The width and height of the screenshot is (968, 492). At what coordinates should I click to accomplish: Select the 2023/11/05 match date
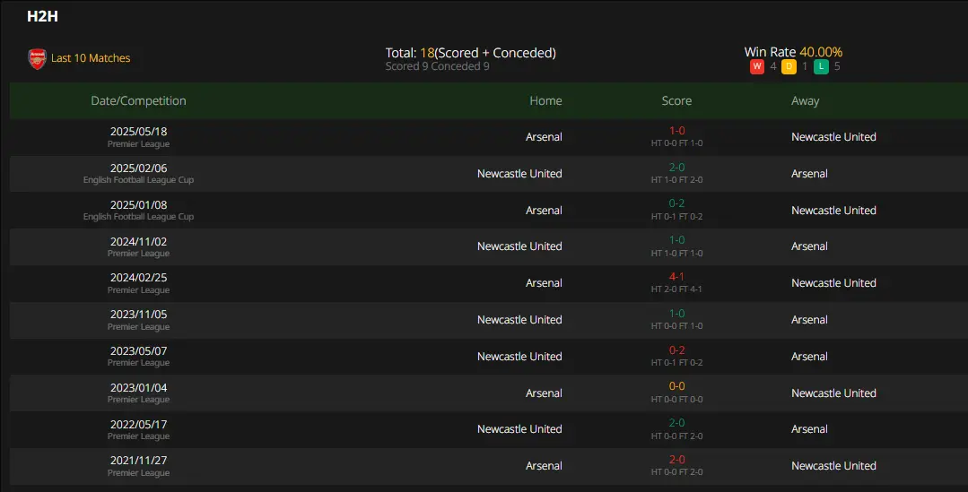tap(138, 315)
